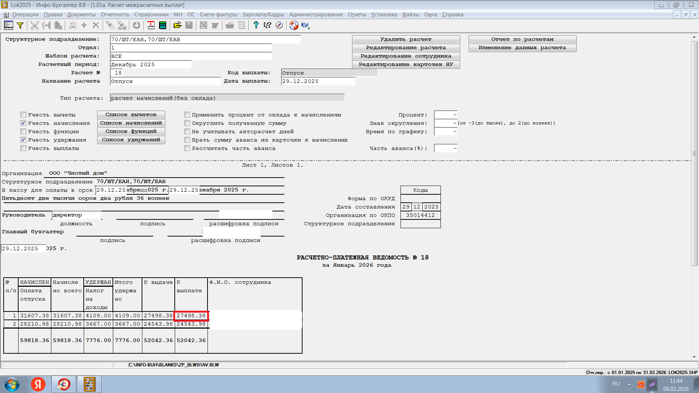The height and width of the screenshot is (393, 699).
Task: Click the vertical scrollbar thumb
Action: 694,153
